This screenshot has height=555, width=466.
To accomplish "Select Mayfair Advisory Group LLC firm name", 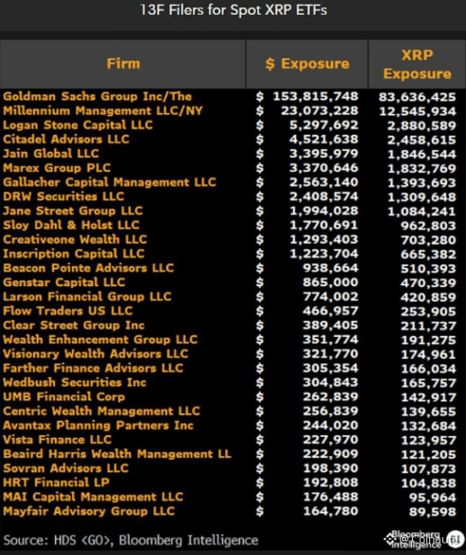I will pos(89,512).
